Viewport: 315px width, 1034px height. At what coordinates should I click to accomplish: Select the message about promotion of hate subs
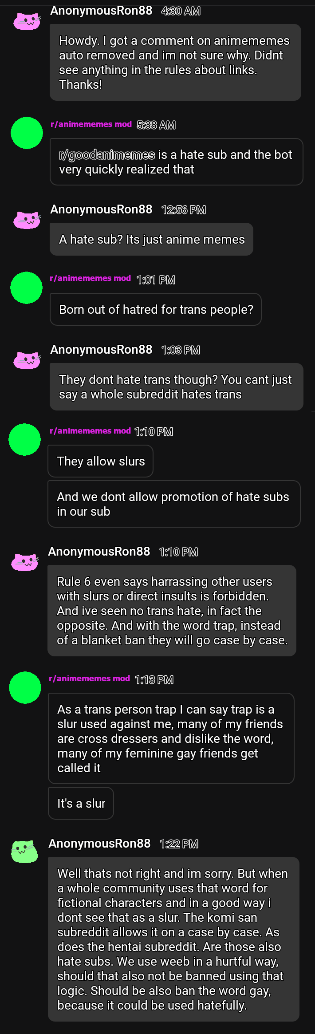174,504
